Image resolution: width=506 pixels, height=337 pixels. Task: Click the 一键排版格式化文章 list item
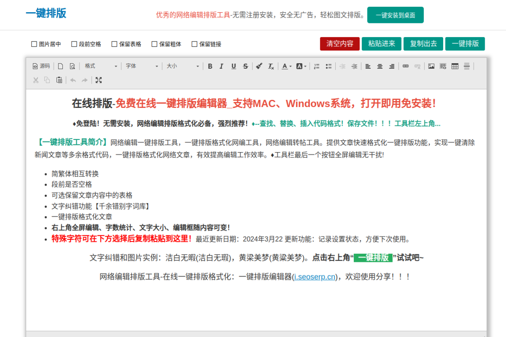(x=82, y=217)
